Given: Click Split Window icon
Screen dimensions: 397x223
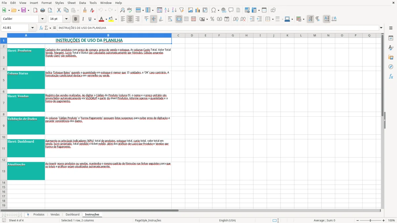Looking at the screenshot, I should [x=264, y=10].
